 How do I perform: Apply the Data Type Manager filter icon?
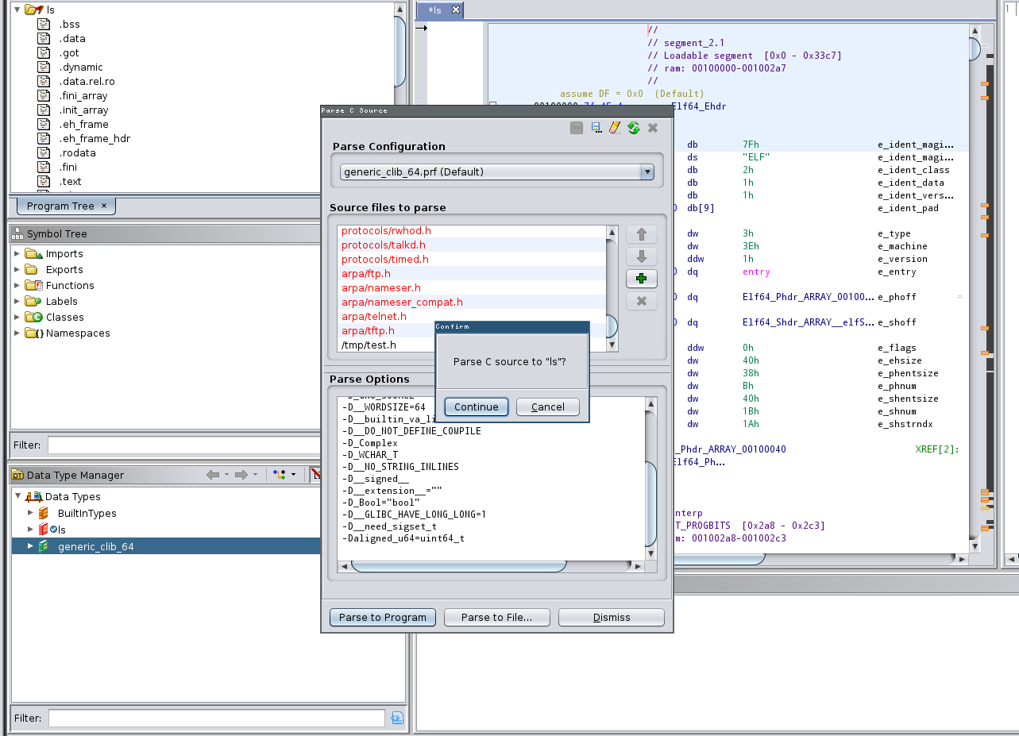pyautogui.click(x=396, y=718)
